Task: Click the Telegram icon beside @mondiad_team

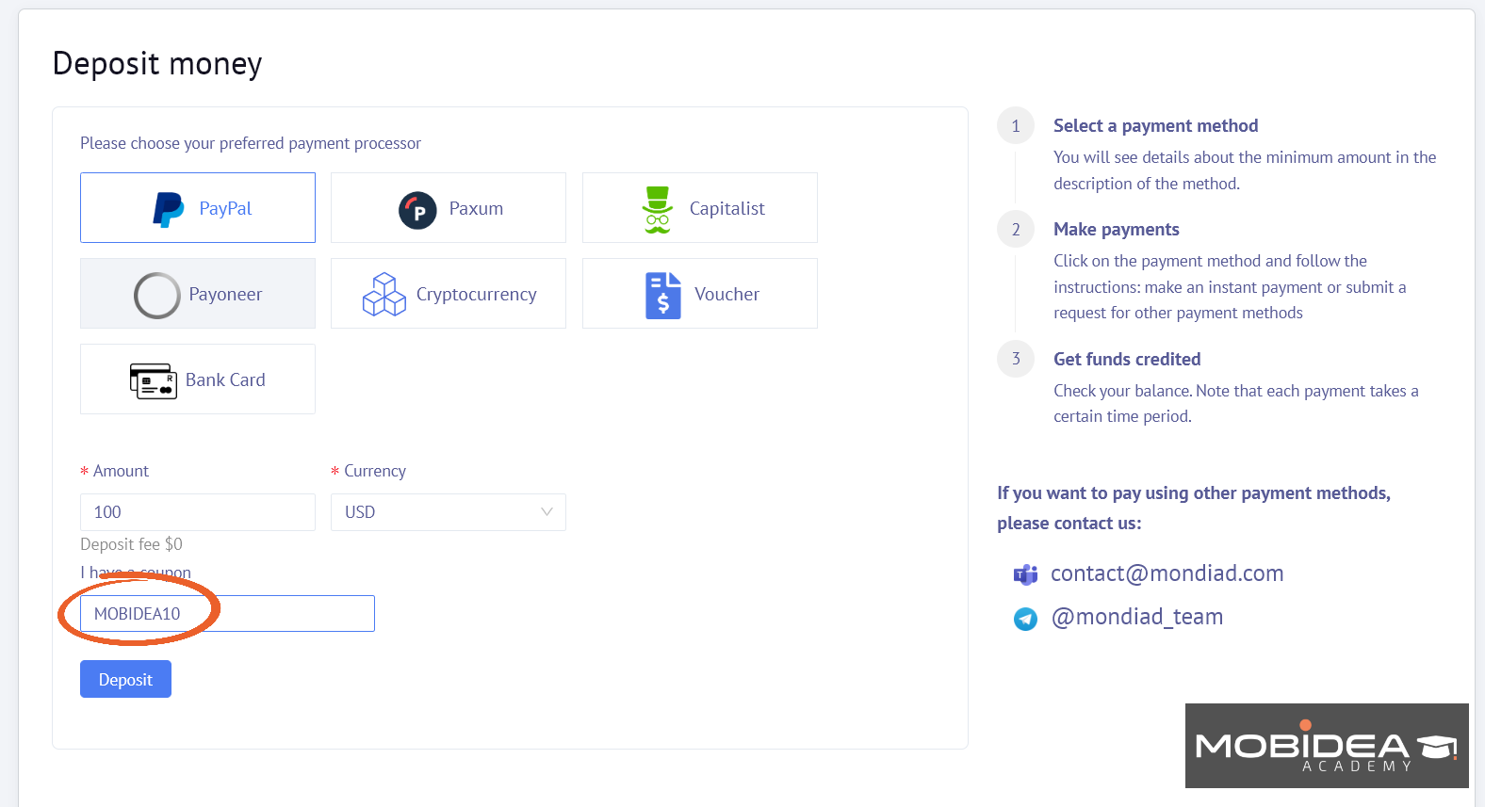Action: click(1025, 619)
